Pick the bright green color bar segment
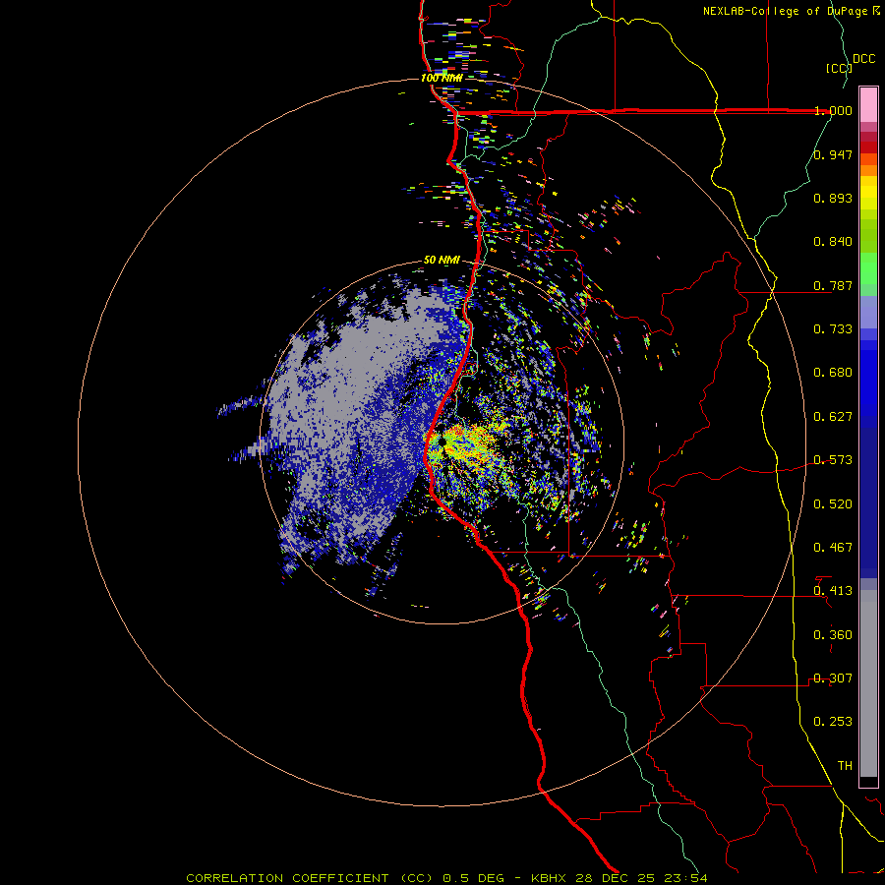This screenshot has height=885, width=885. [x=868, y=268]
